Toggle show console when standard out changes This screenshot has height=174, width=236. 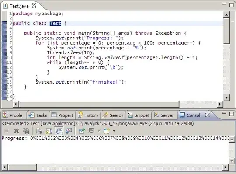(x=59, y=131)
